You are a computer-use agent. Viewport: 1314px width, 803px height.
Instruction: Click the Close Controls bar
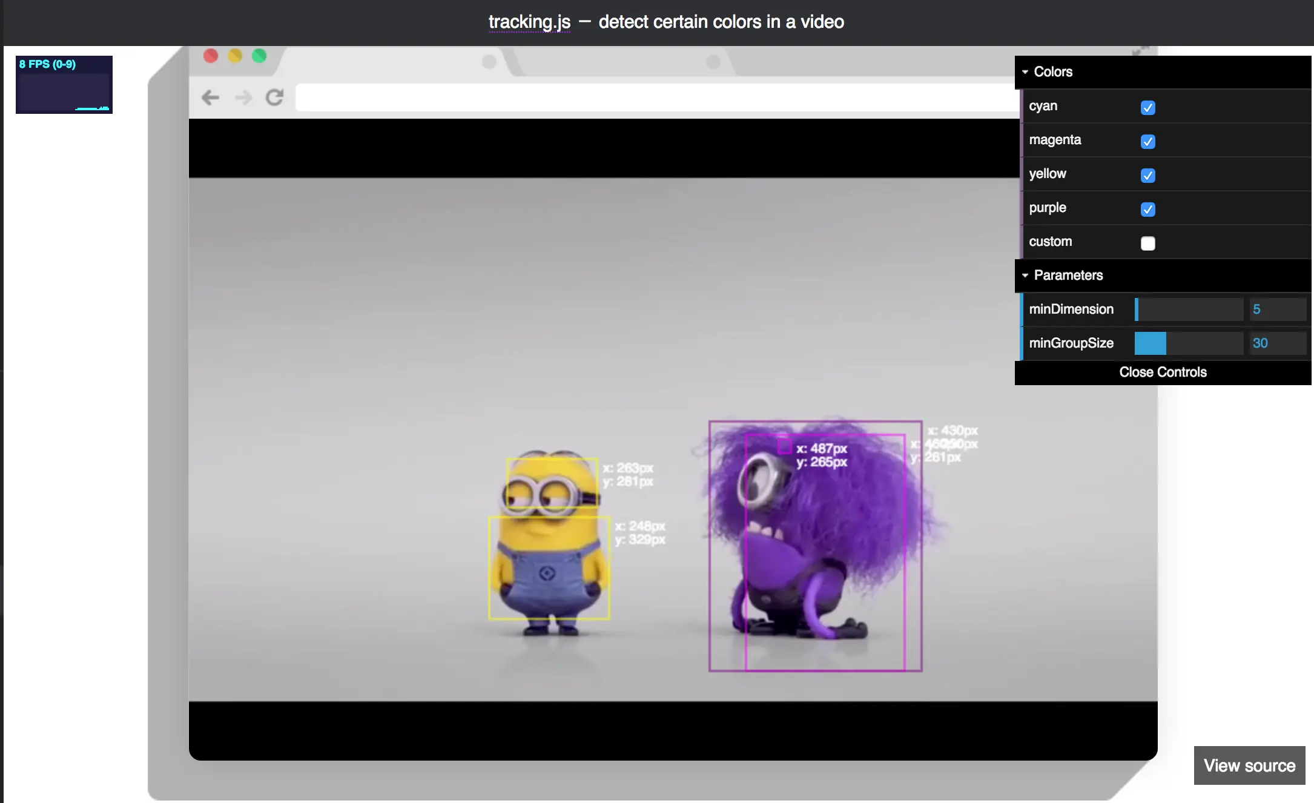pos(1163,372)
